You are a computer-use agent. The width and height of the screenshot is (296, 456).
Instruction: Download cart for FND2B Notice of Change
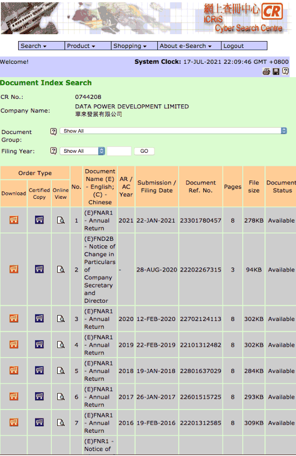point(14,269)
